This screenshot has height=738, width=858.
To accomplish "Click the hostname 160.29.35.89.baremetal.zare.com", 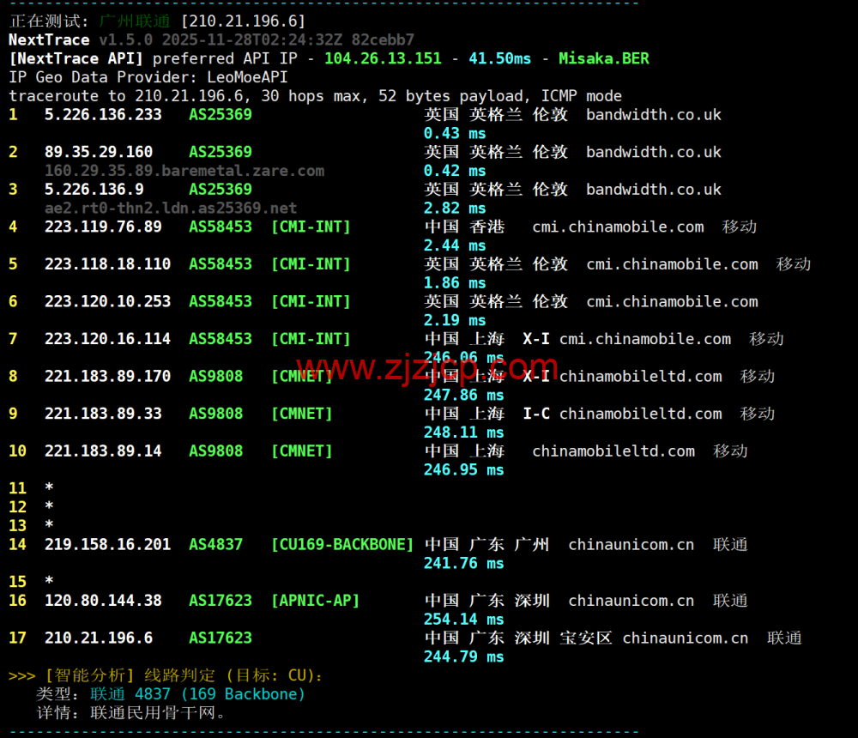I will click(184, 171).
